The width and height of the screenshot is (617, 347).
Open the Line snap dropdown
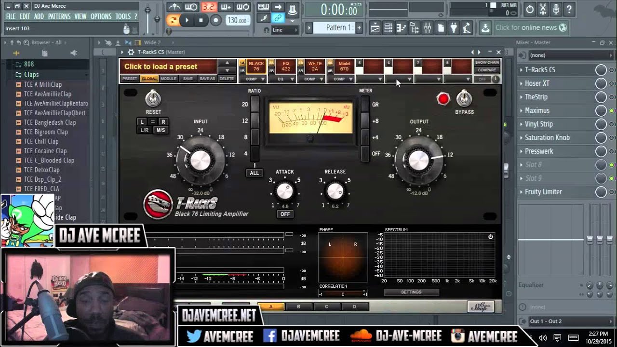point(285,30)
